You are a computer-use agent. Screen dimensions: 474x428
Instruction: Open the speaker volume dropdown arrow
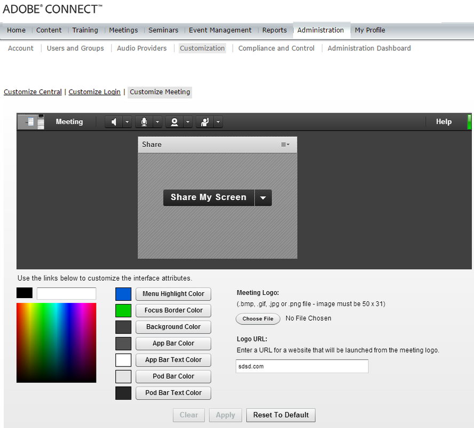click(x=126, y=121)
